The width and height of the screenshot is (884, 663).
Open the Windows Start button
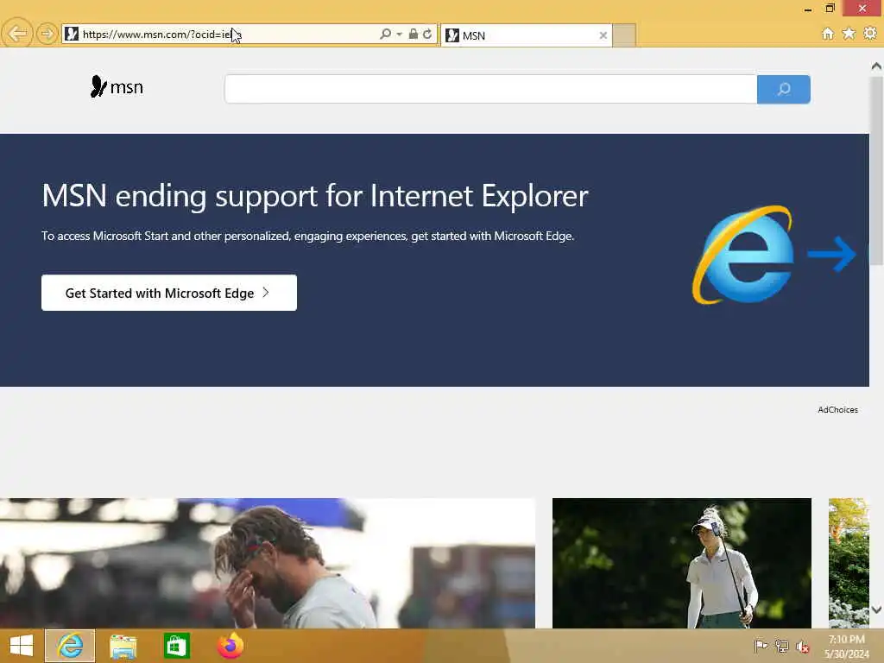point(22,646)
